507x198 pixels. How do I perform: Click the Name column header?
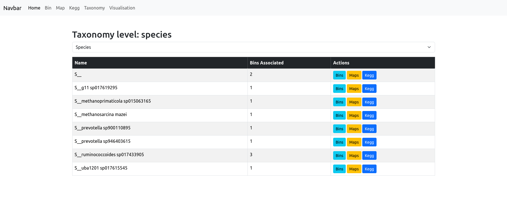(81, 63)
